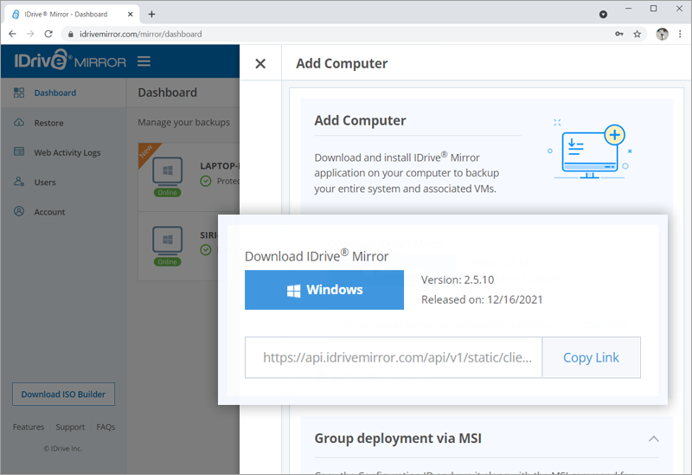
Task: Click the Account profile icon
Action: coord(19,211)
